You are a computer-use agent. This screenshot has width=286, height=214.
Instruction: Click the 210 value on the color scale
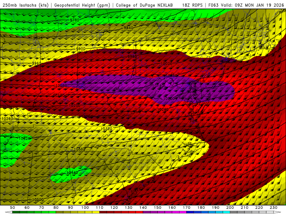245,208
